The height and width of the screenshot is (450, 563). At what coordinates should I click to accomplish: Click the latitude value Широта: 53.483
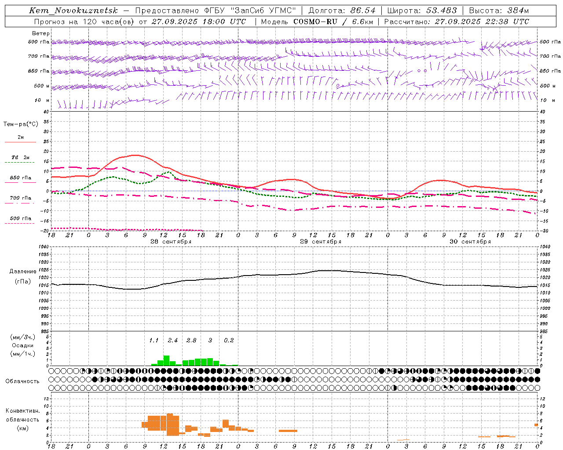tap(422, 11)
